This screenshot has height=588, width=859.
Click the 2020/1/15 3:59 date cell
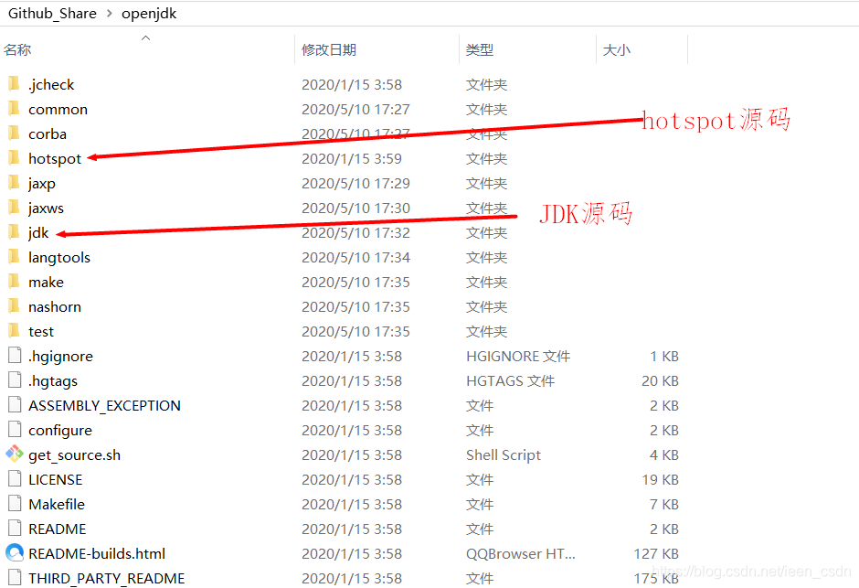(x=352, y=159)
